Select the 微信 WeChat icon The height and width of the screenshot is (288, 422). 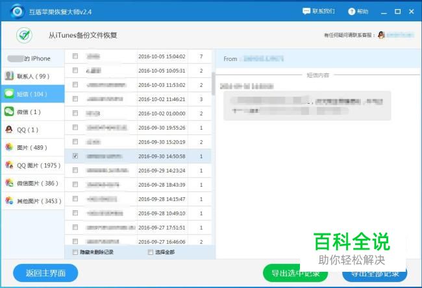coord(9,112)
